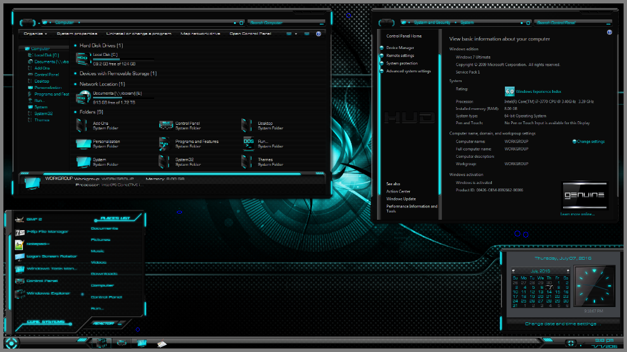Select the Local Disk (C:) drive icon

click(82, 59)
